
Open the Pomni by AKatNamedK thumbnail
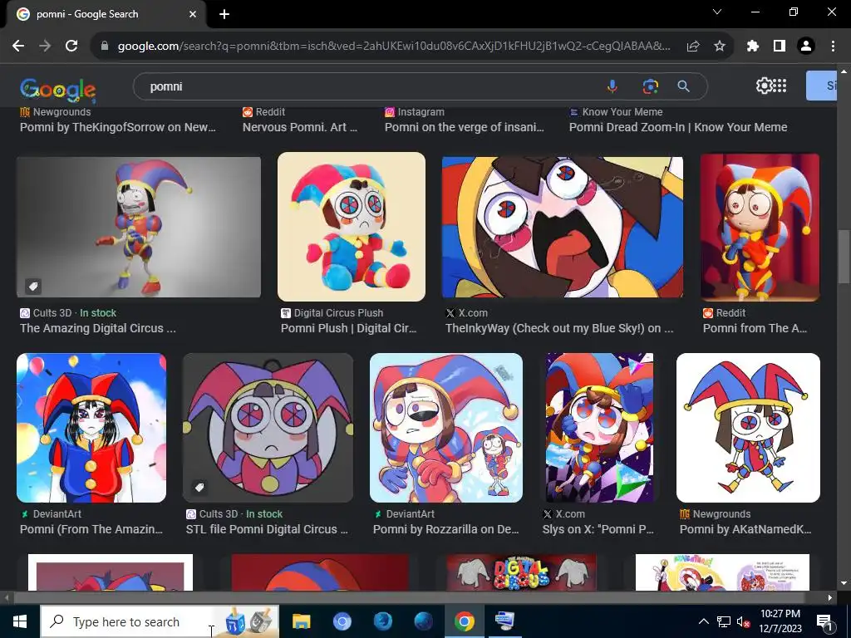point(749,428)
